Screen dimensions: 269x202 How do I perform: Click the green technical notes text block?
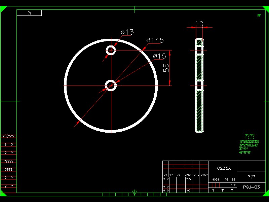click(249, 143)
